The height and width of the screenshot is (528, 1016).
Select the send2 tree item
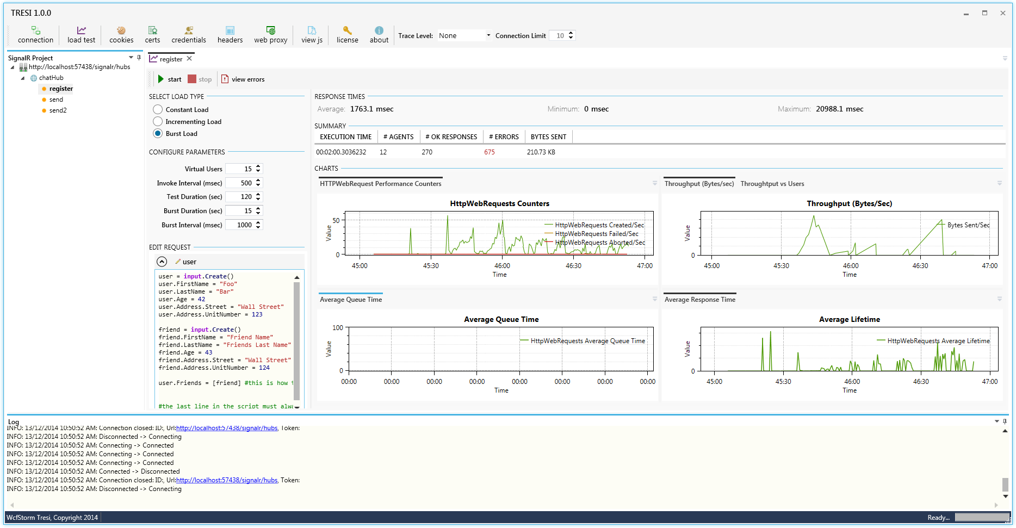pyautogui.click(x=58, y=110)
